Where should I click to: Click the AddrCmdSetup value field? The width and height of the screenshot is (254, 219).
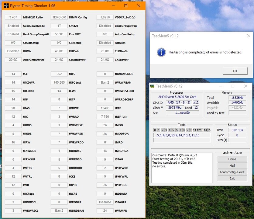coord(105,34)
